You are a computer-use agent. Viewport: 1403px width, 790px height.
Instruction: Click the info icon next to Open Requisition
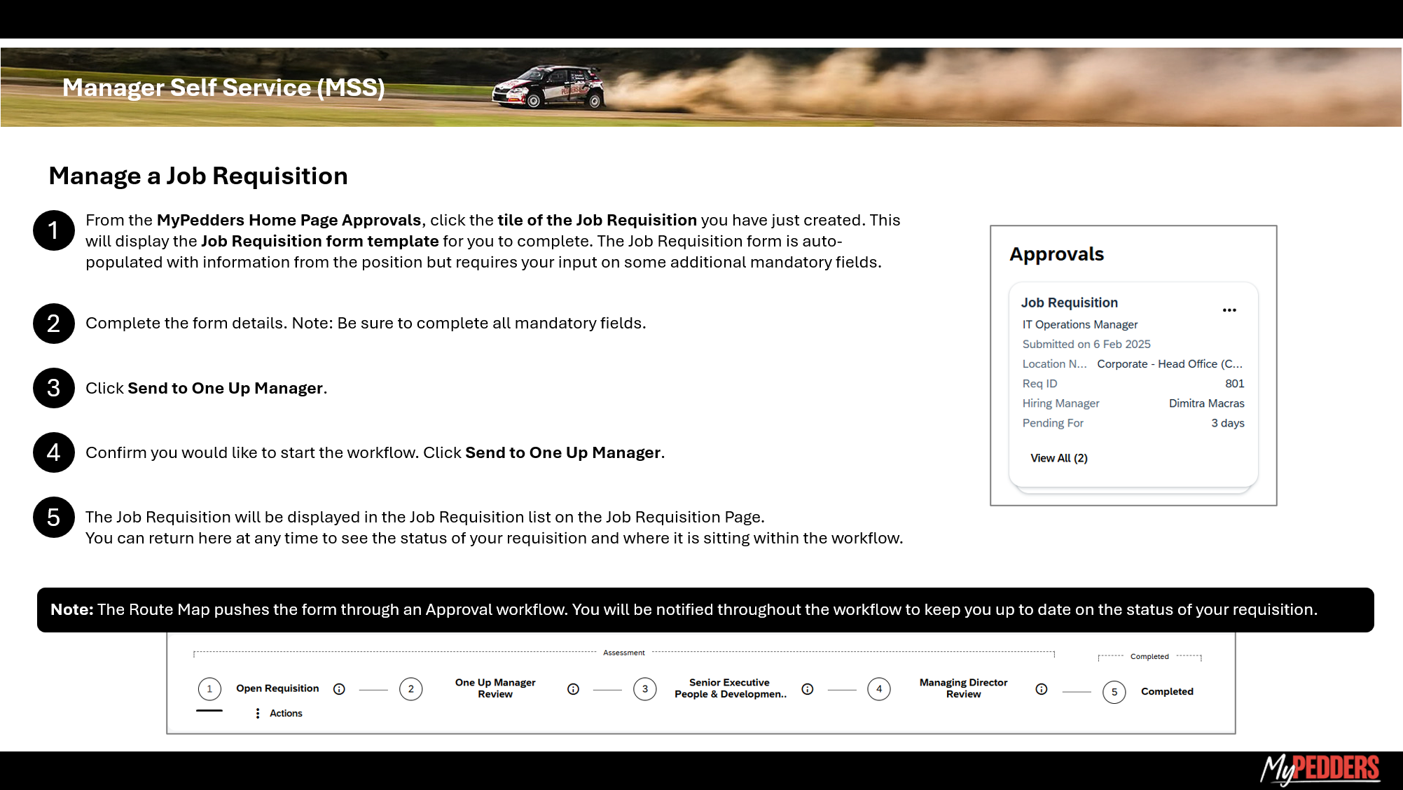[x=339, y=689]
